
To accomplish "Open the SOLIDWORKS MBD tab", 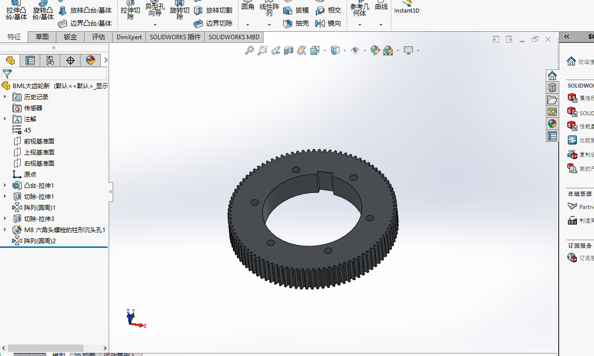I will tap(234, 37).
